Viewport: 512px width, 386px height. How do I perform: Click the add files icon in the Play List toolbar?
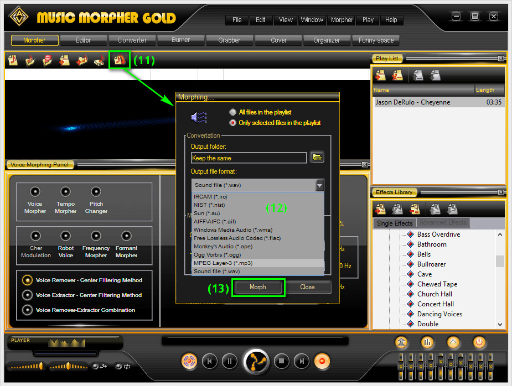pyautogui.click(x=380, y=76)
